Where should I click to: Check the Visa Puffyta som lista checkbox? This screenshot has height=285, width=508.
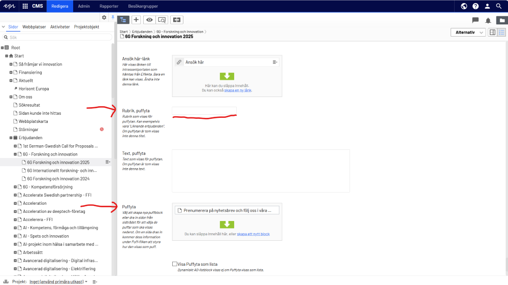pos(175,264)
